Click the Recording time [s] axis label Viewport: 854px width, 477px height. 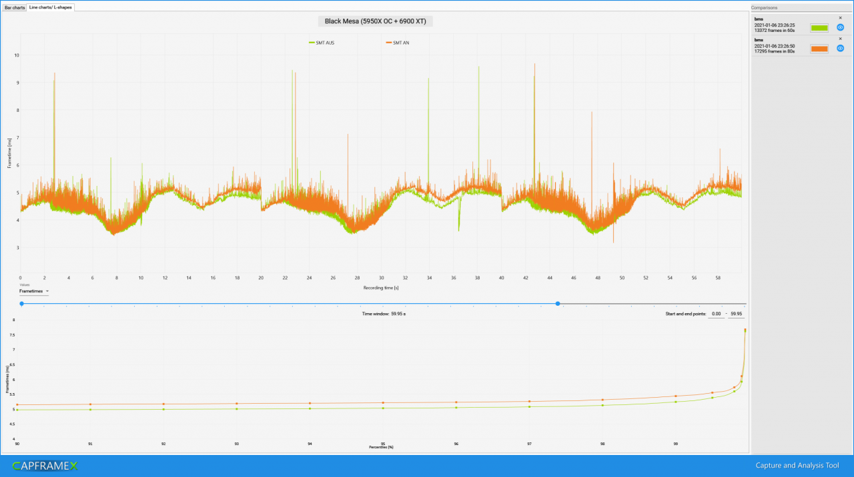381,288
